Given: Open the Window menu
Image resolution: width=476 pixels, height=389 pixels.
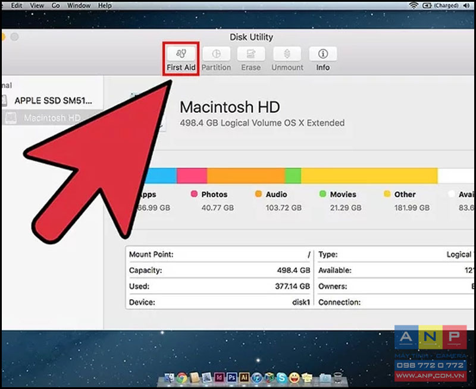Looking at the screenshot, I should click(x=79, y=5).
